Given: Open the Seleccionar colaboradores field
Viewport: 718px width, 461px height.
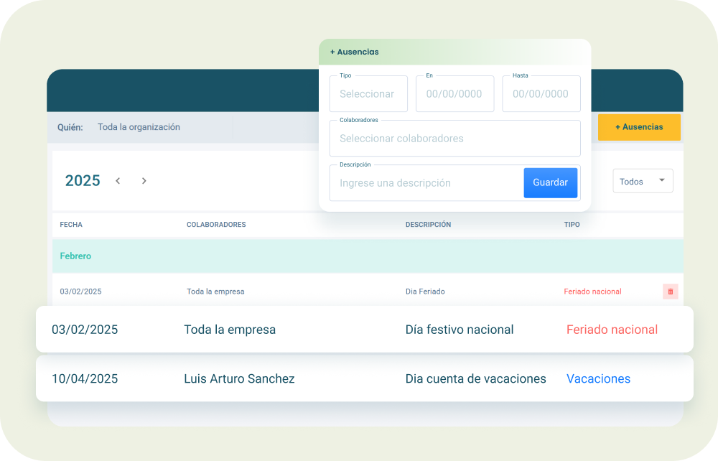Looking at the screenshot, I should pyautogui.click(x=454, y=139).
